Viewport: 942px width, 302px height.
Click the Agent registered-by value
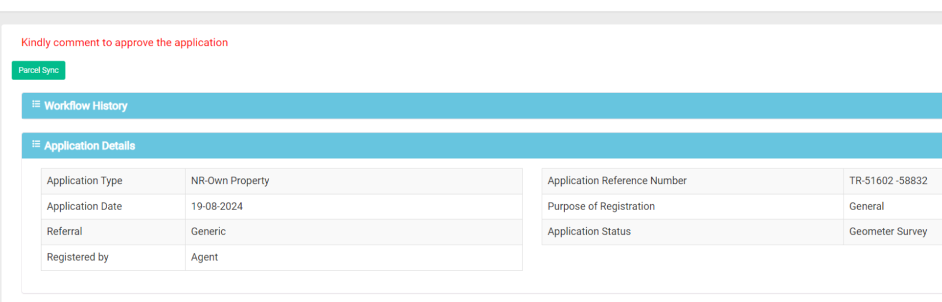[204, 257]
